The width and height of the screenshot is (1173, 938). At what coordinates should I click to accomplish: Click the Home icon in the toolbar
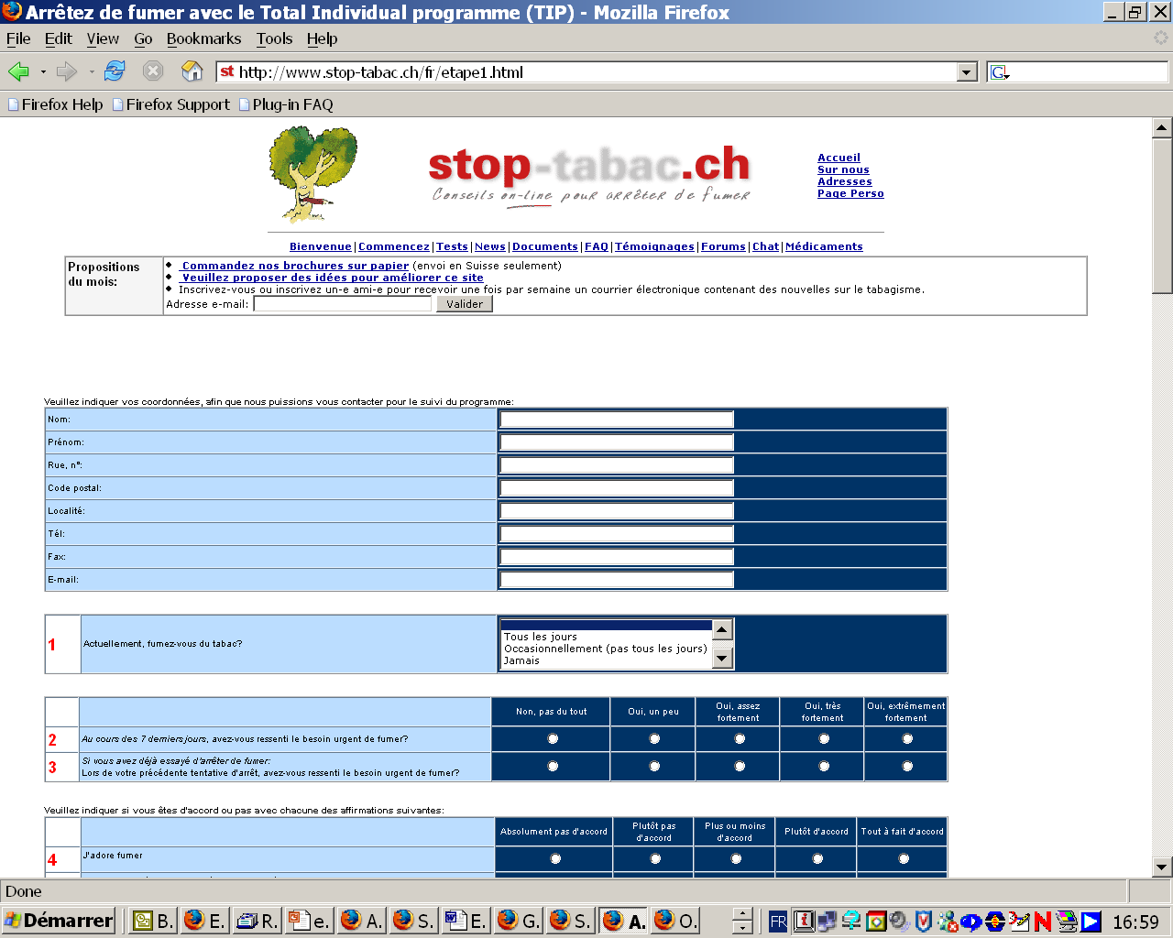point(192,71)
